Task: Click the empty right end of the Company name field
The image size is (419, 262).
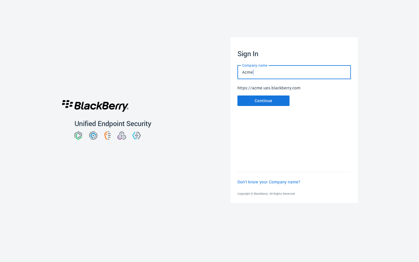Action: (335, 72)
